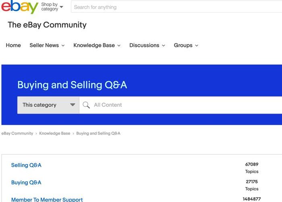Click The eBay Community title

pyautogui.click(x=47, y=25)
